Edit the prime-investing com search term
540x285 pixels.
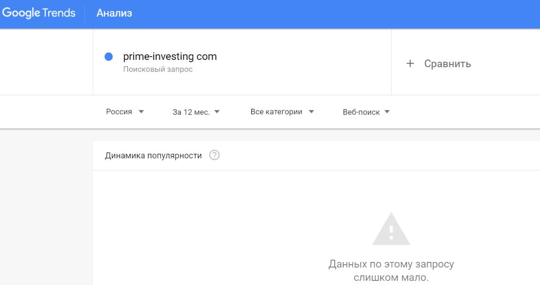170,57
